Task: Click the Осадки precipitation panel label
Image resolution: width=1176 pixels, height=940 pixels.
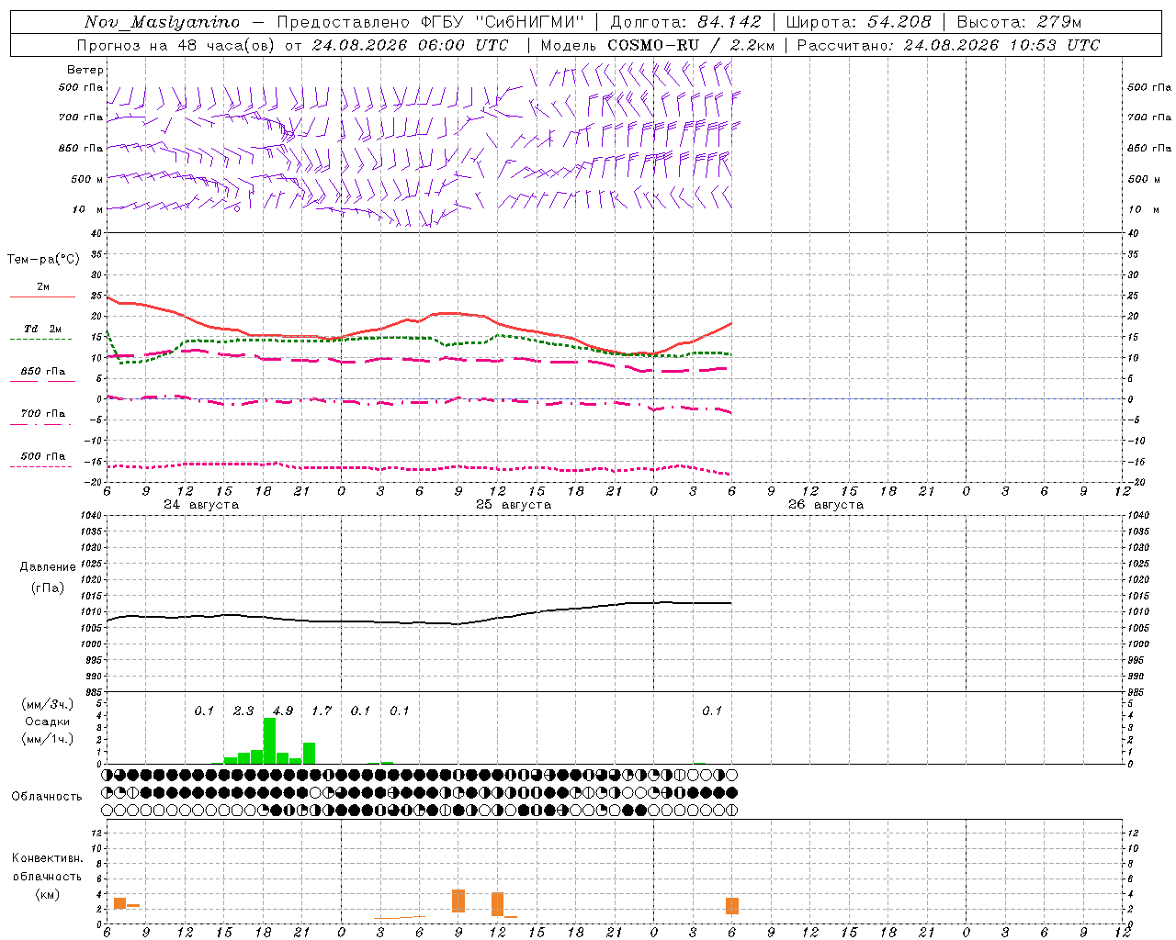Action: pos(47,722)
